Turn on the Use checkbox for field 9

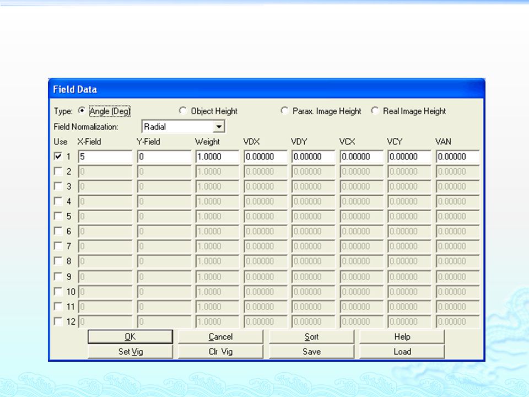tap(58, 276)
